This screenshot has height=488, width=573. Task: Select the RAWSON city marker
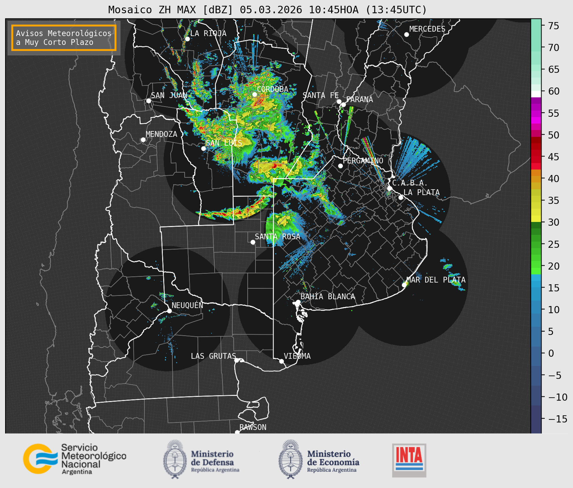tap(237, 432)
